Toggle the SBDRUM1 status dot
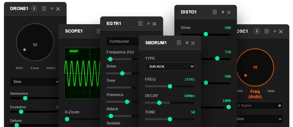 [x=187, y=43]
